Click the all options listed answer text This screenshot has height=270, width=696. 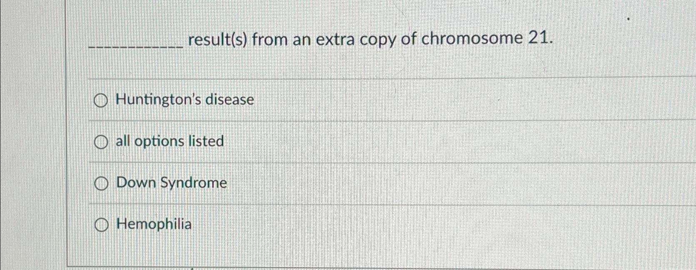(x=170, y=141)
